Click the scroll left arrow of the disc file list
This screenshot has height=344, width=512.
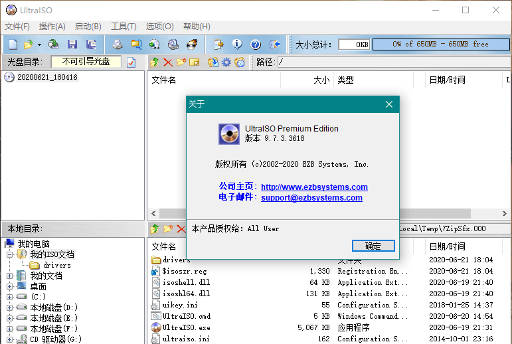pos(153,213)
